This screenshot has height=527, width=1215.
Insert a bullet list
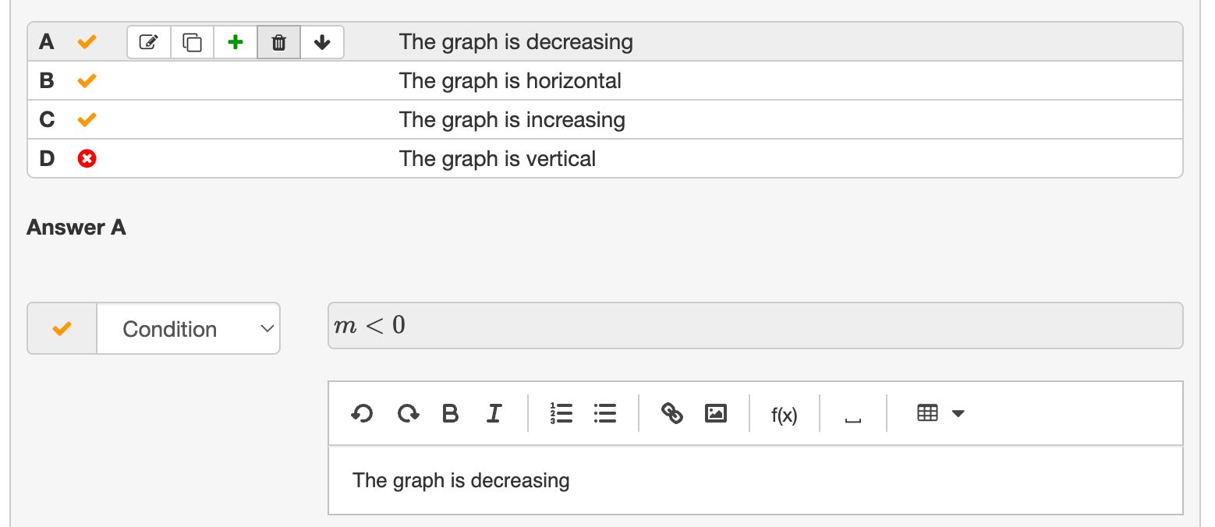point(604,414)
